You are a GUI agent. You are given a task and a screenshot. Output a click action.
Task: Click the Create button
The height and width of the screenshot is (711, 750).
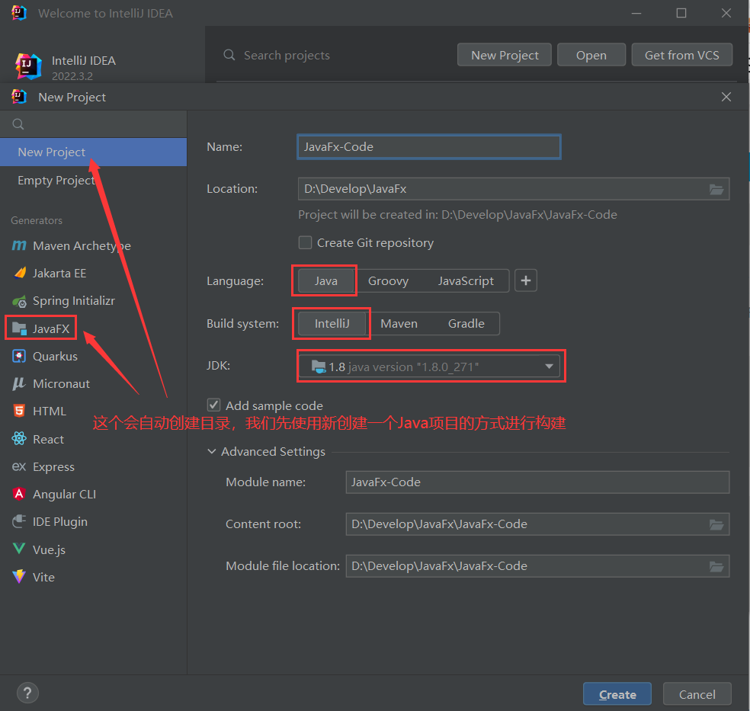pos(617,693)
